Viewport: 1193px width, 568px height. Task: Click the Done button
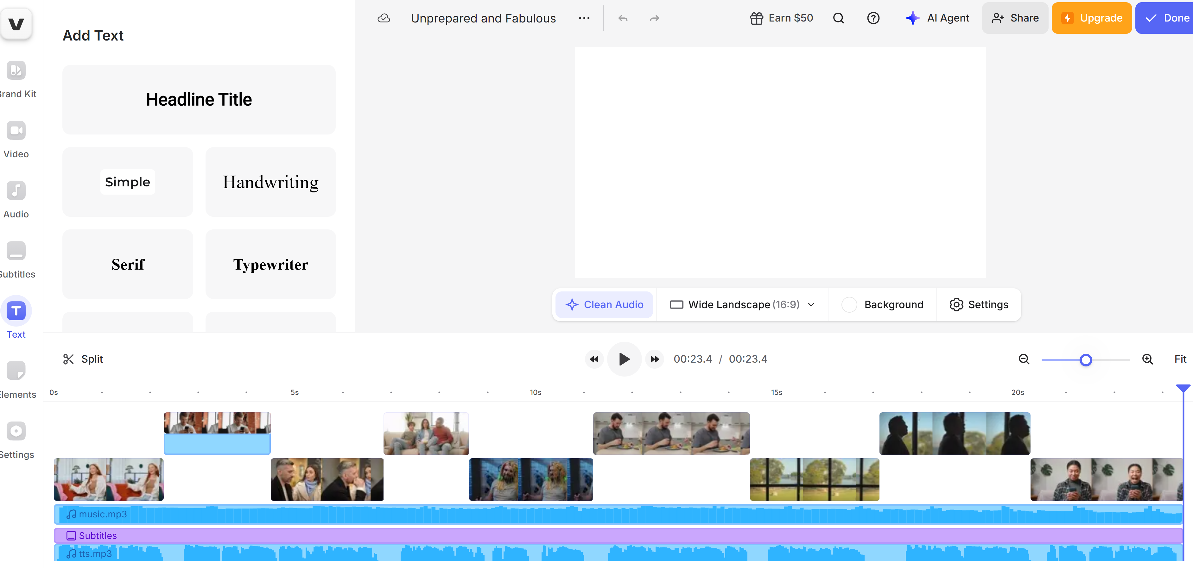(x=1165, y=18)
